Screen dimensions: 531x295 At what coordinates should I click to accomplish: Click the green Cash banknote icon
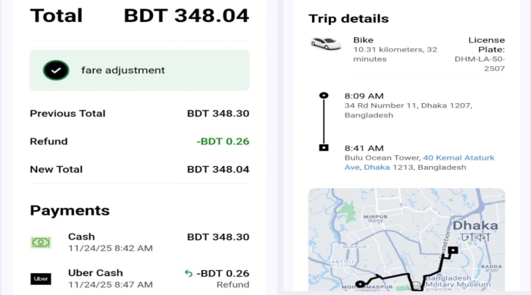(x=41, y=242)
